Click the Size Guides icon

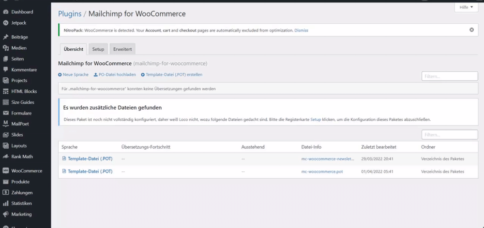click(x=5, y=102)
